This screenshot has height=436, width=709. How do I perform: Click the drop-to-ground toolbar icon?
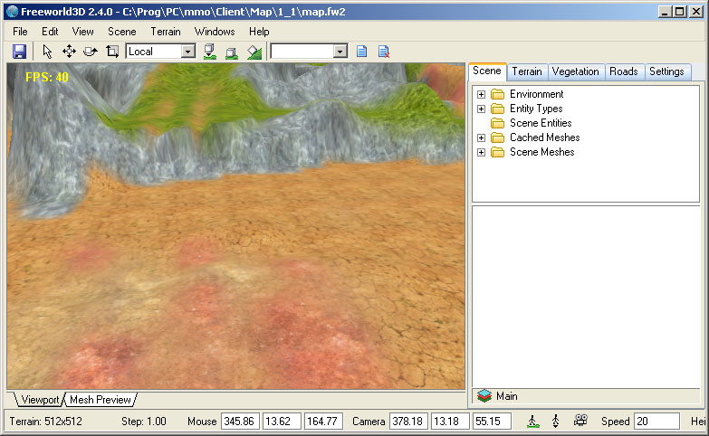[x=210, y=52]
